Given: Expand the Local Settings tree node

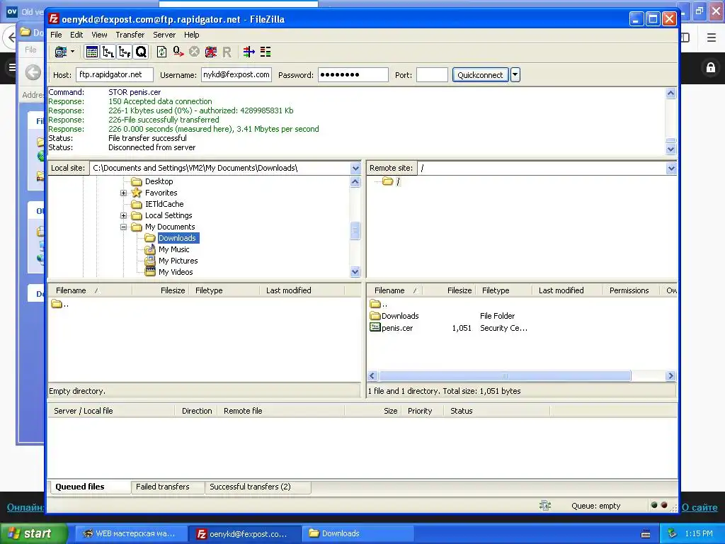Looking at the screenshot, I should point(123,215).
